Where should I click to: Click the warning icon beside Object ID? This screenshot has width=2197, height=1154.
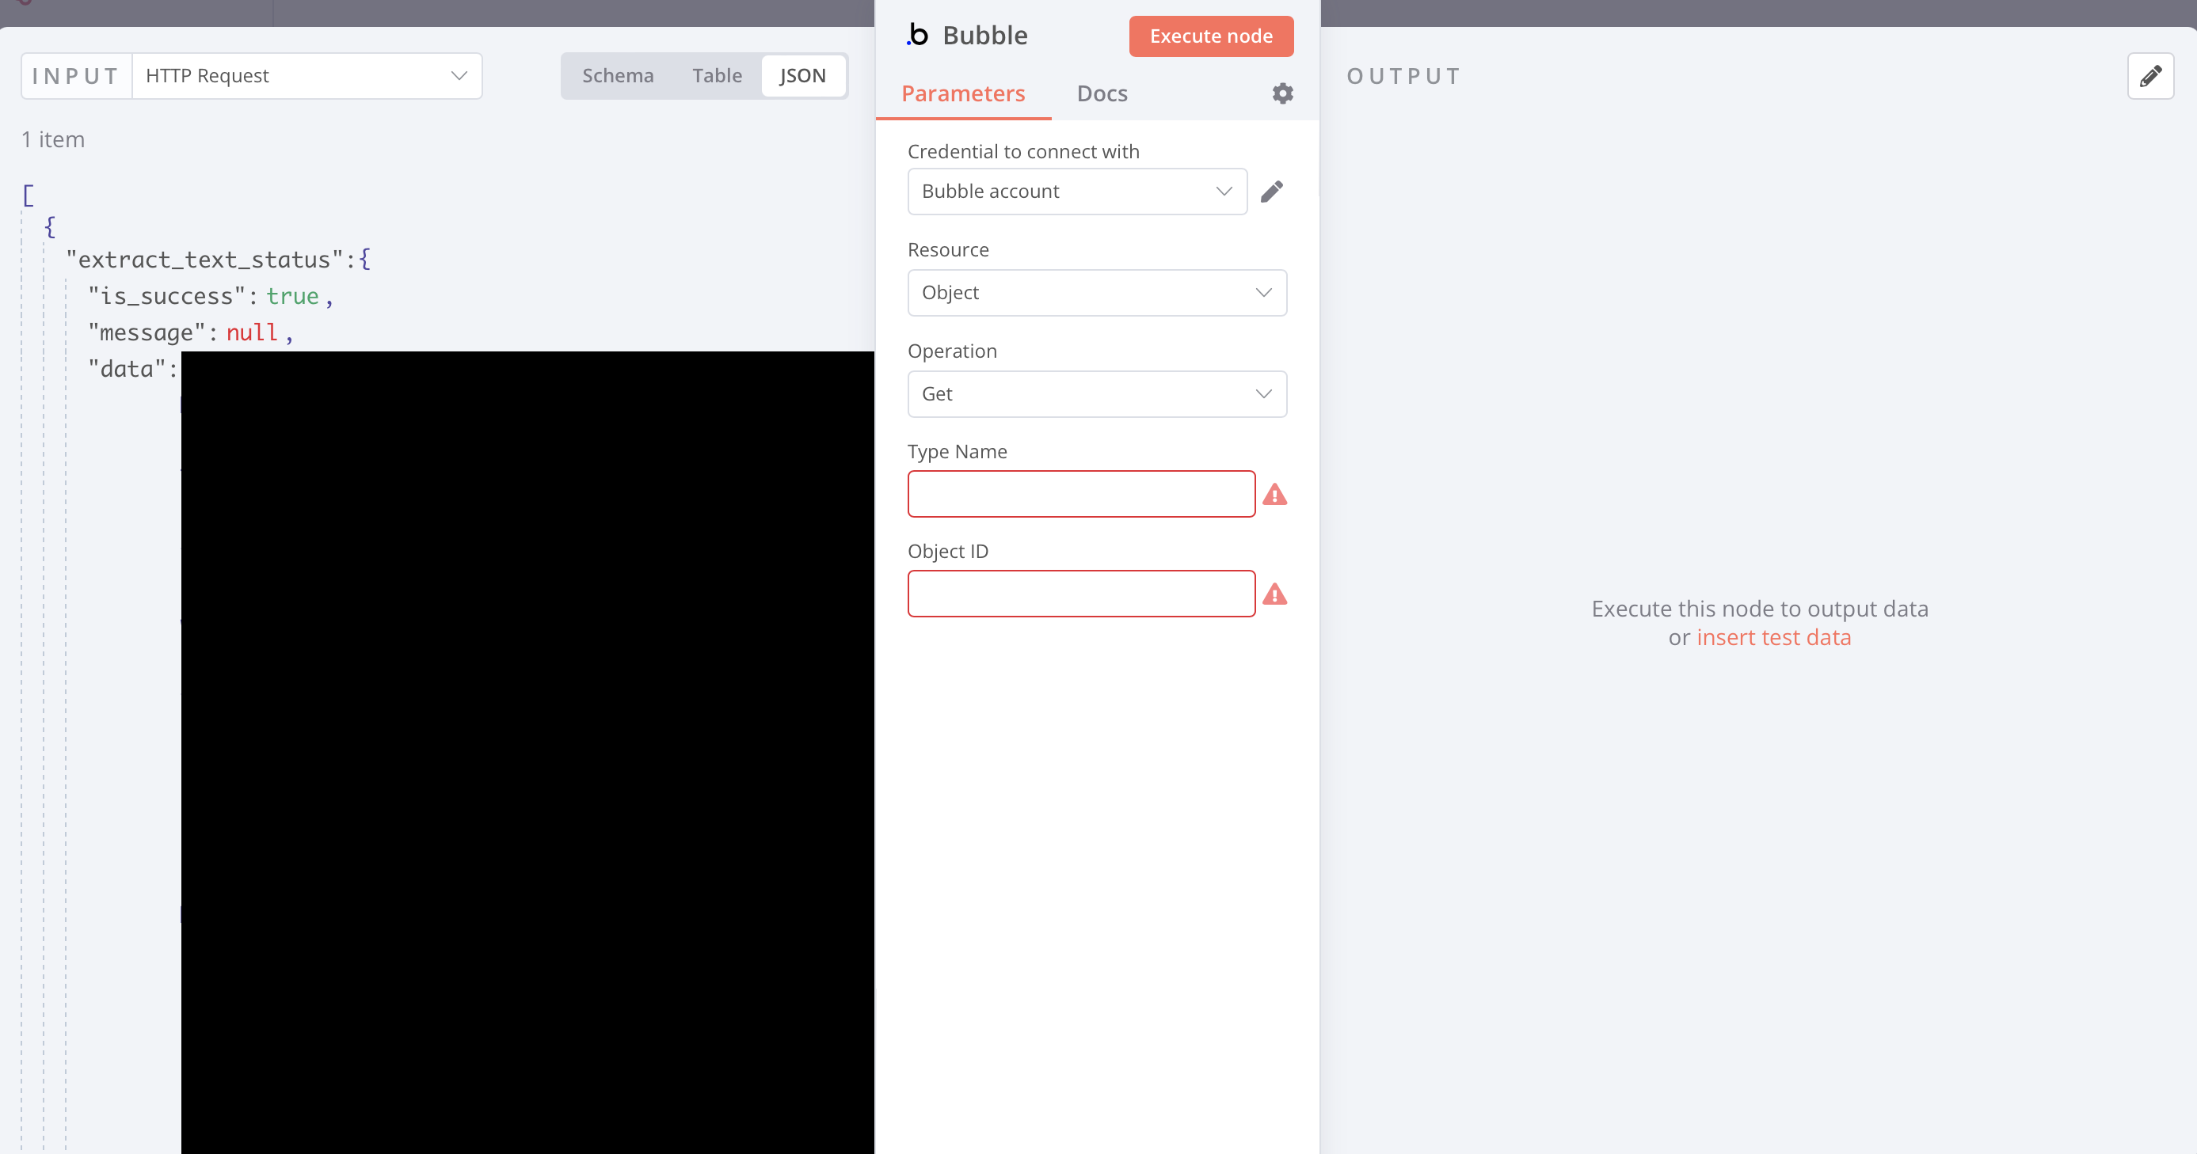pos(1274,594)
